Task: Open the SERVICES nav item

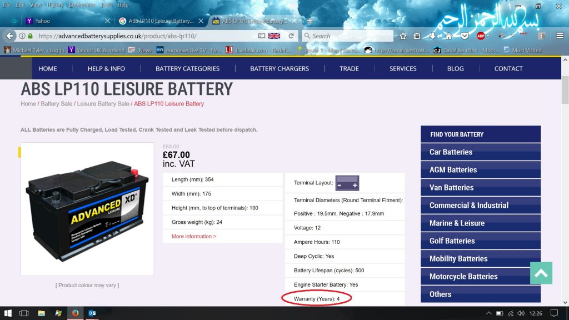Action: [403, 68]
